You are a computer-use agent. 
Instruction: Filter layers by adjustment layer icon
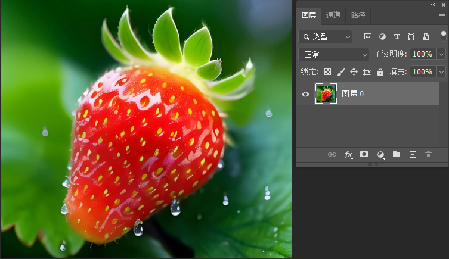[x=382, y=36]
